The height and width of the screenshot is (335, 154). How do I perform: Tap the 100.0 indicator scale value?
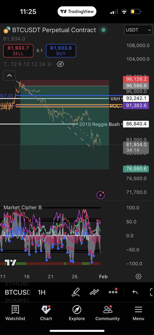(133, 208)
